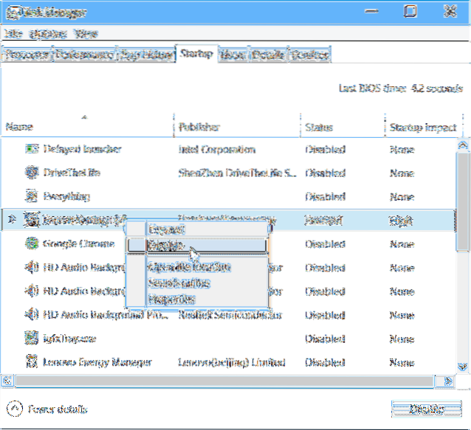Click the Everything app icon
471x430 pixels.
[x=32, y=196]
